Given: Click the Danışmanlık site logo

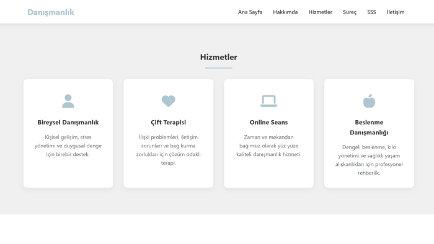Looking at the screenshot, I should pos(51,12).
